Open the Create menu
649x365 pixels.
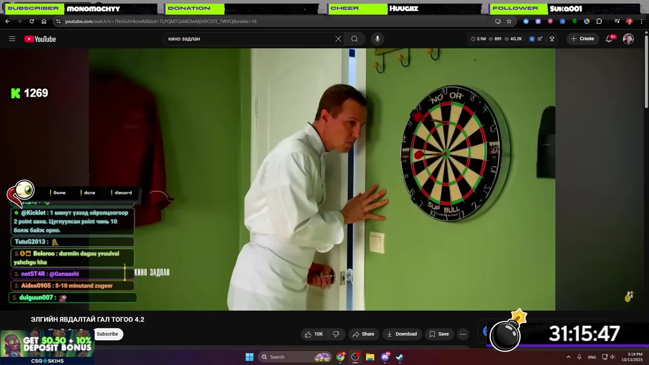(582, 39)
